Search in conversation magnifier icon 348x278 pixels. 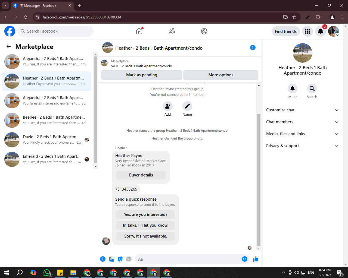(x=312, y=89)
